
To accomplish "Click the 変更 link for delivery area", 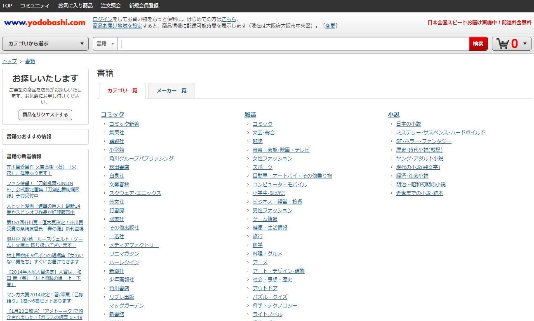I will (330, 26).
